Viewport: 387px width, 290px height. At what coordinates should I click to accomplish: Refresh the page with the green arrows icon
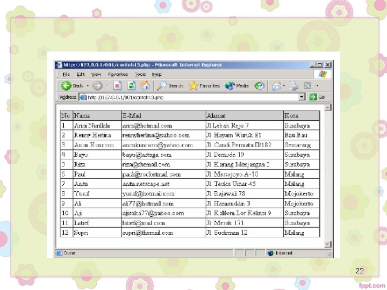(132, 85)
